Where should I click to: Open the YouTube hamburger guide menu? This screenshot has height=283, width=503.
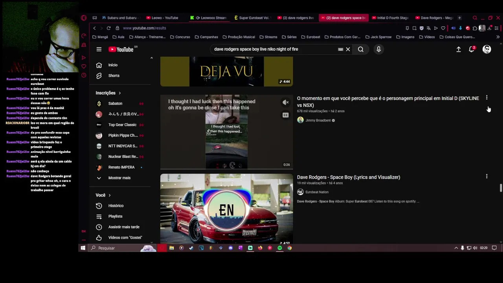point(99,49)
